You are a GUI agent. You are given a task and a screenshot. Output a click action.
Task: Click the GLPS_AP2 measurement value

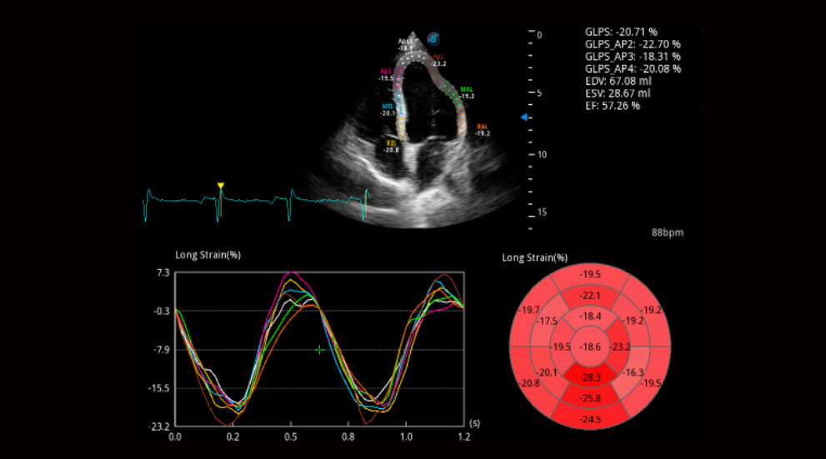click(633, 43)
